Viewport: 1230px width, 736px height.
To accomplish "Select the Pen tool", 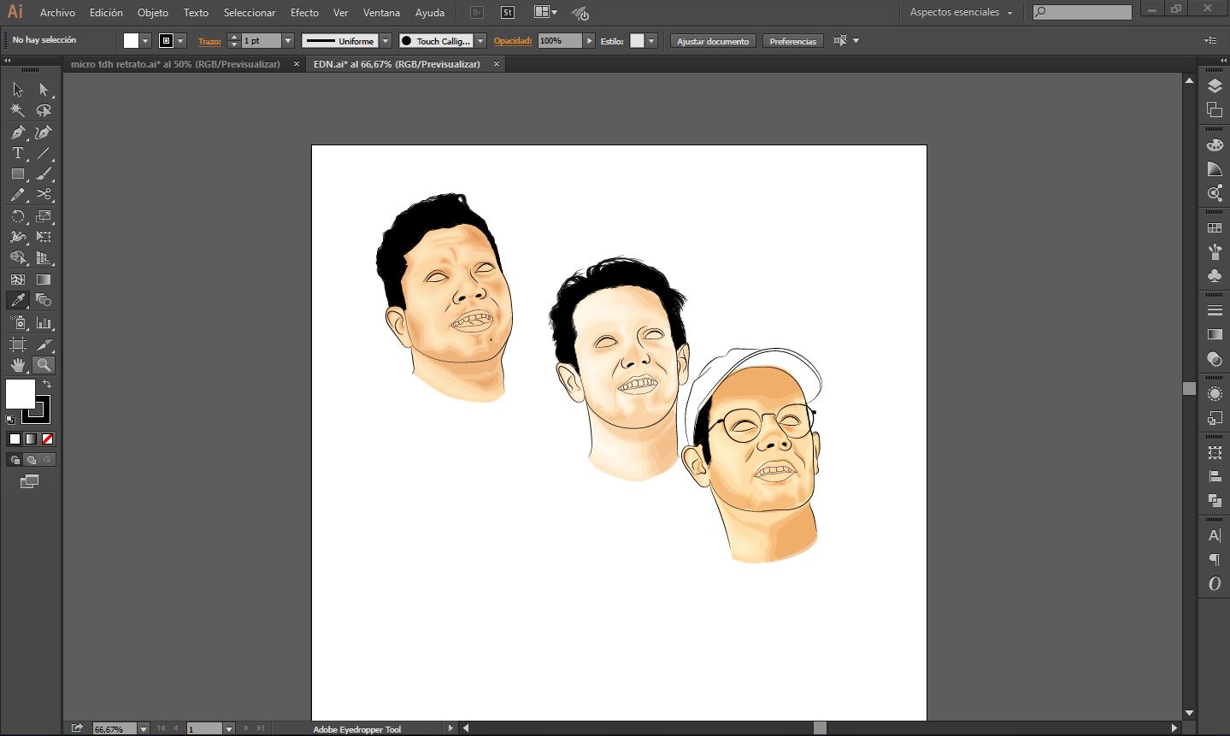I will pyautogui.click(x=18, y=132).
